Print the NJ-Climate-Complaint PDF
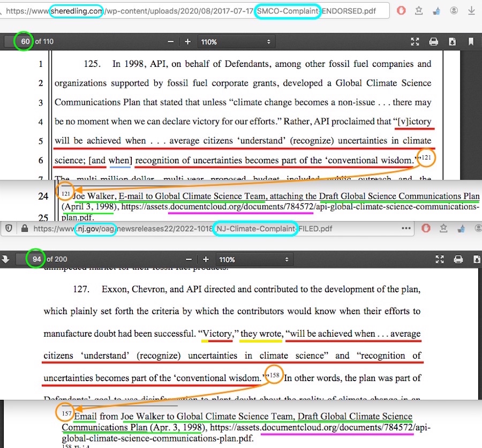 tap(458, 260)
